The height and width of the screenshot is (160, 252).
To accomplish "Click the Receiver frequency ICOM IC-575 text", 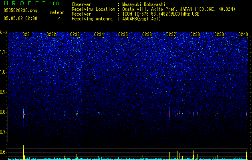I will [x=161, y=14].
